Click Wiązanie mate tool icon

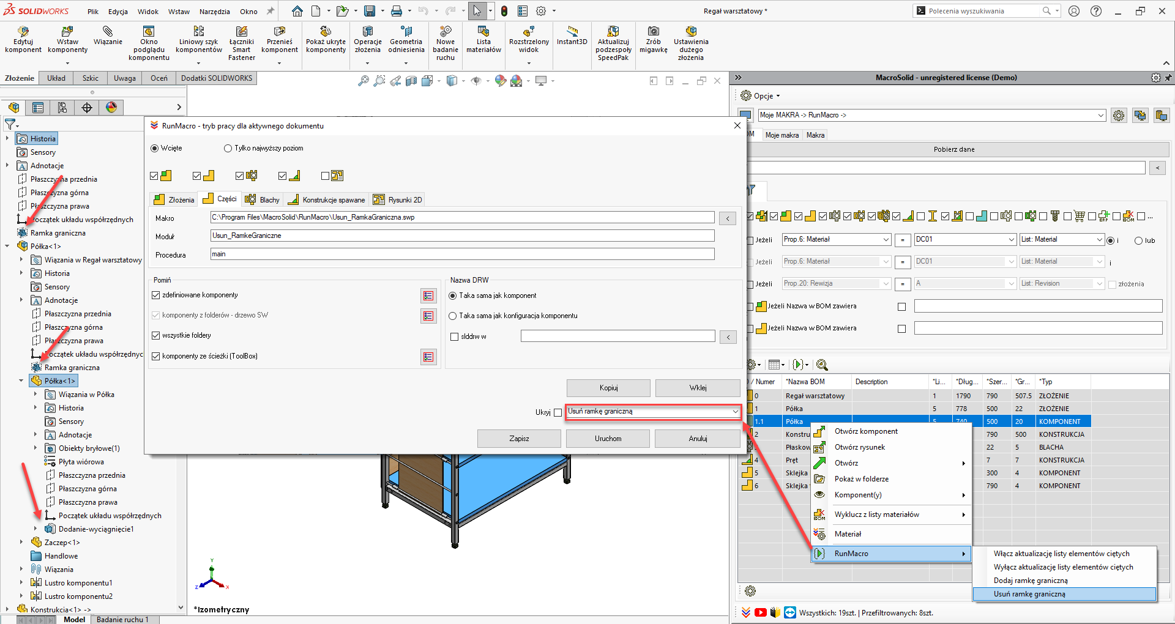108,32
